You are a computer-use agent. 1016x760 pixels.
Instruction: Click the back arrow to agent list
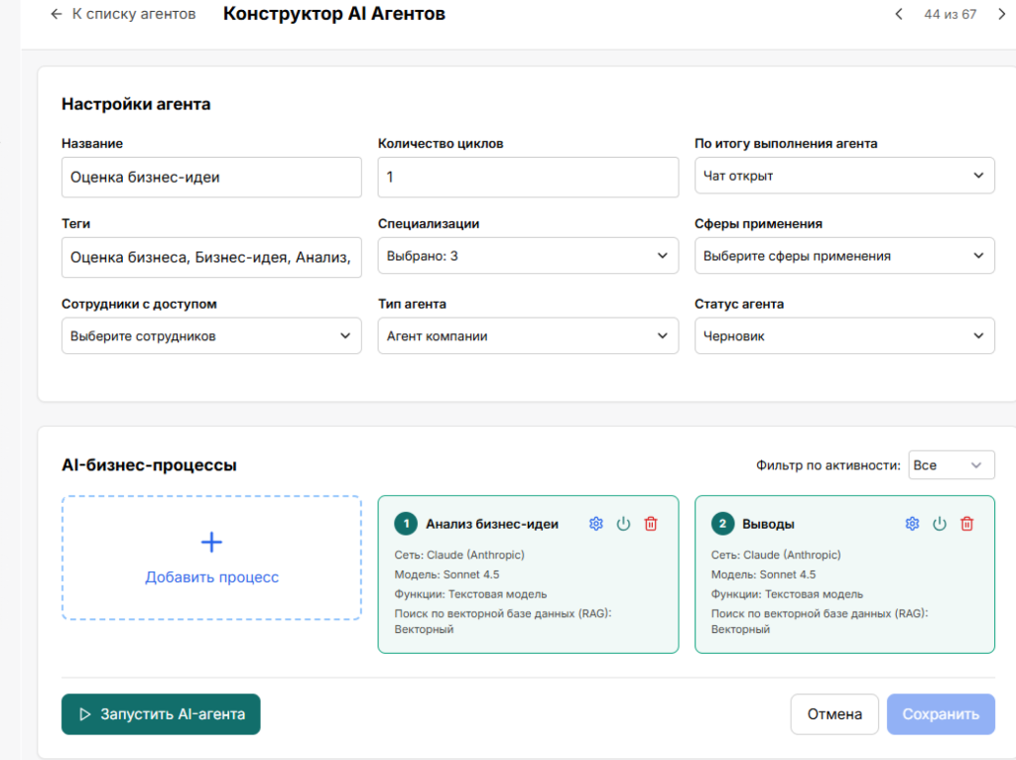(58, 14)
